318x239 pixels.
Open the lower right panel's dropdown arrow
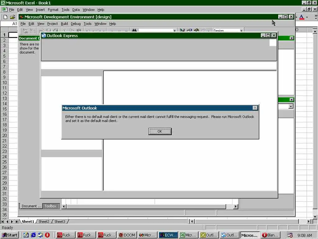pyautogui.click(x=291, y=106)
